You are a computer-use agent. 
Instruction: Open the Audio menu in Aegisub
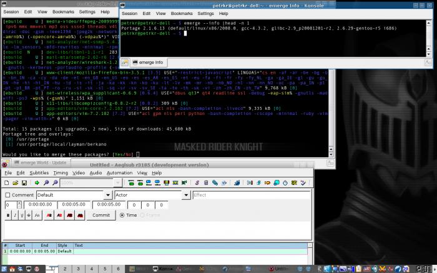[96, 172]
